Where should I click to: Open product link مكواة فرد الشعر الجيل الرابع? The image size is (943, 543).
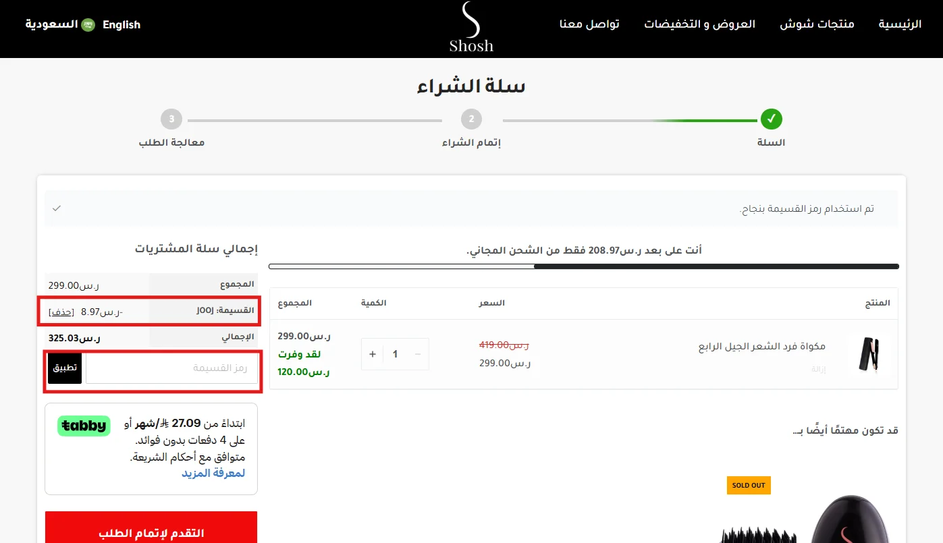tap(761, 347)
